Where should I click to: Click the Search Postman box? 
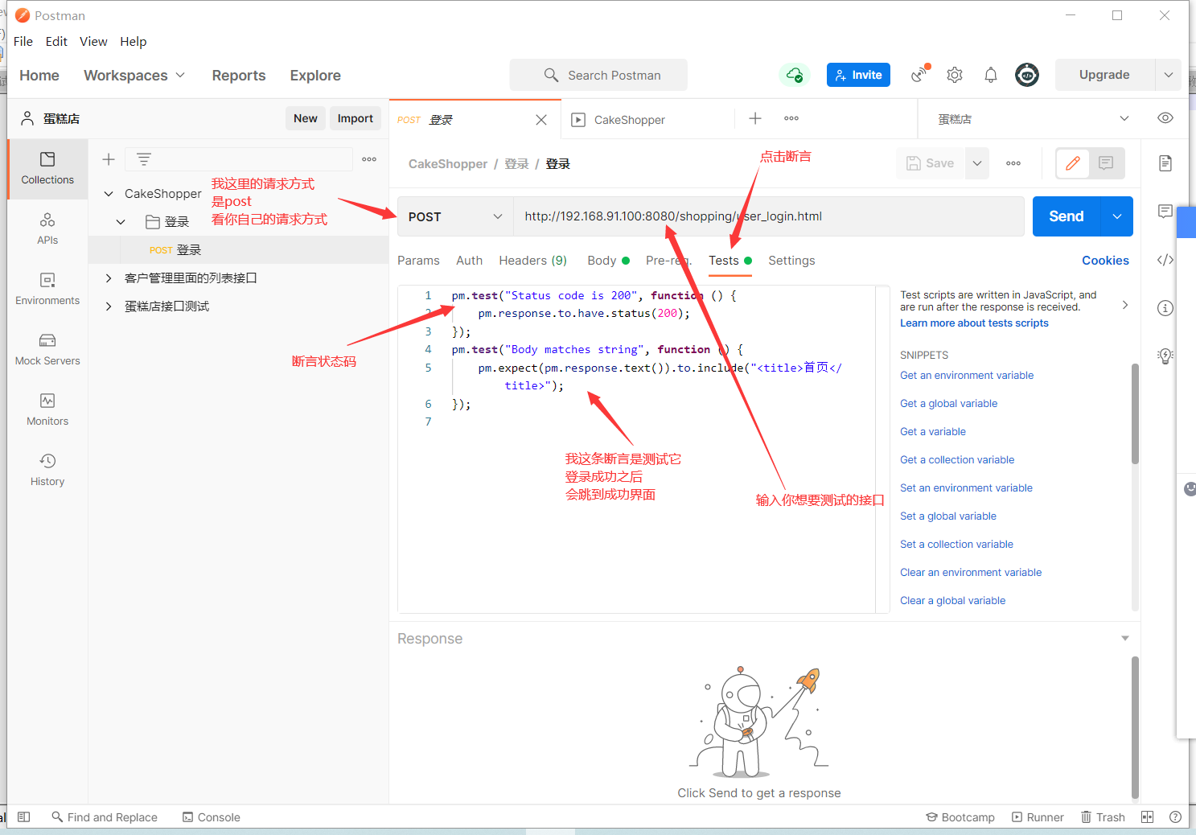point(598,75)
